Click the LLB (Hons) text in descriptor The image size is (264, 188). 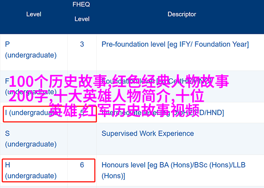[173, 170]
